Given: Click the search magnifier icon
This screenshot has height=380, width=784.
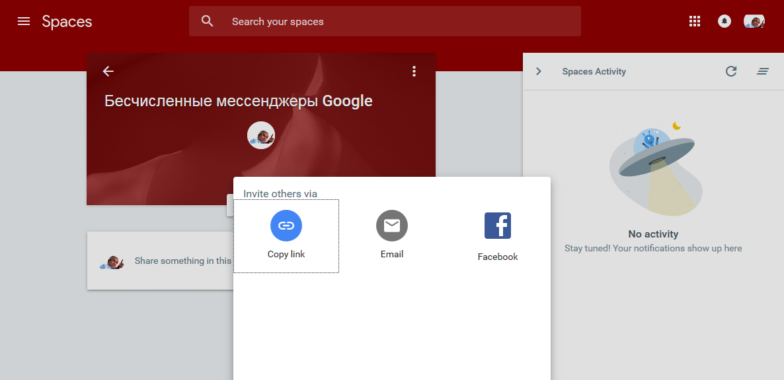Looking at the screenshot, I should 207,20.
